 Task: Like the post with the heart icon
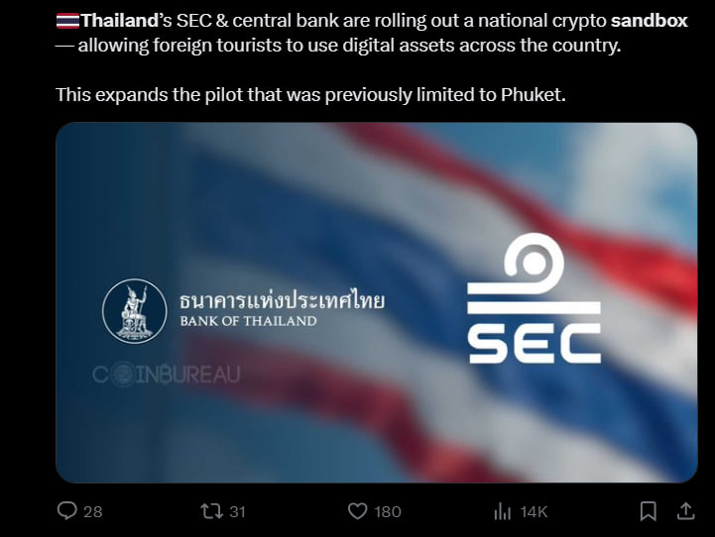(358, 511)
